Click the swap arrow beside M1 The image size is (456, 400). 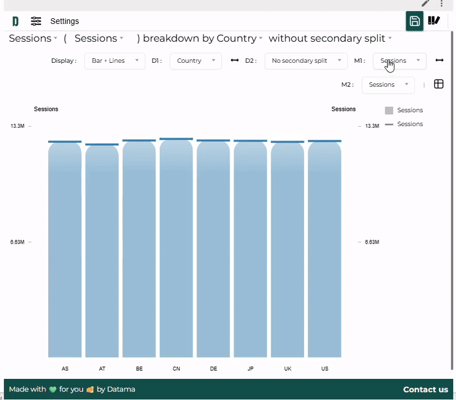click(x=439, y=60)
